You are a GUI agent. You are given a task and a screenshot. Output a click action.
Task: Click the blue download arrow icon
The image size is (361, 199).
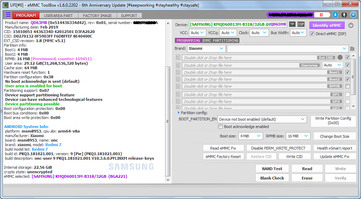335,15
